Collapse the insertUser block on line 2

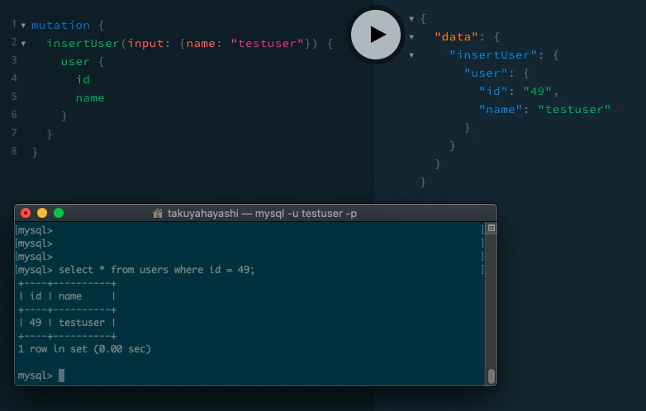coord(23,44)
